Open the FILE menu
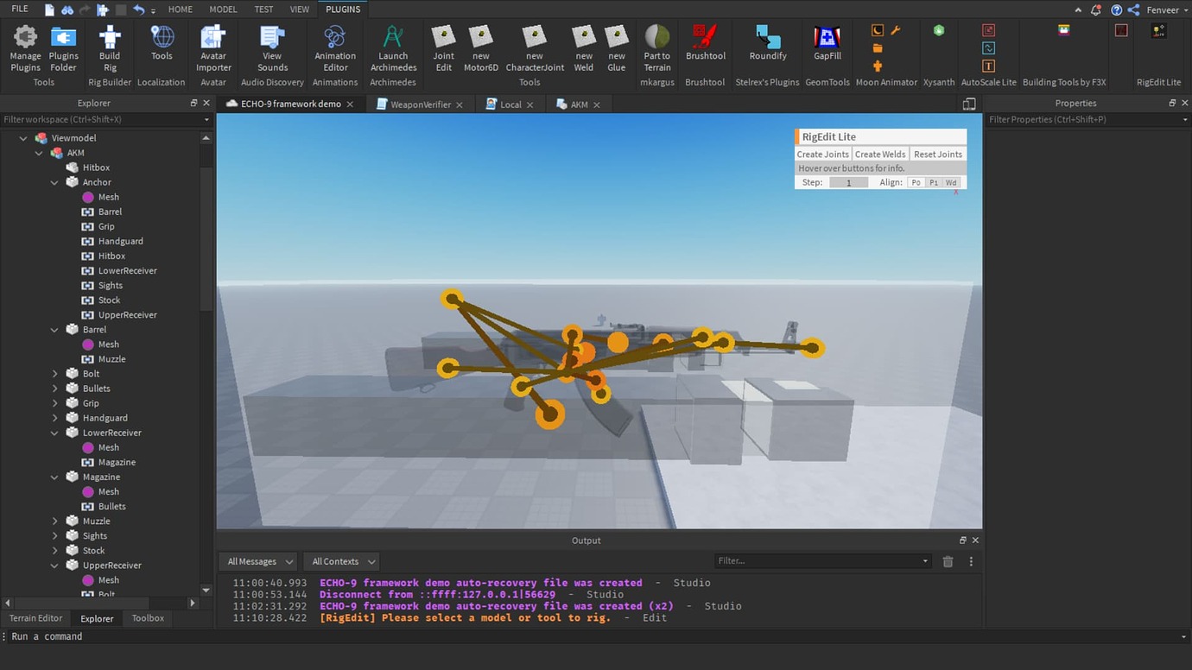1192x670 pixels. point(20,9)
